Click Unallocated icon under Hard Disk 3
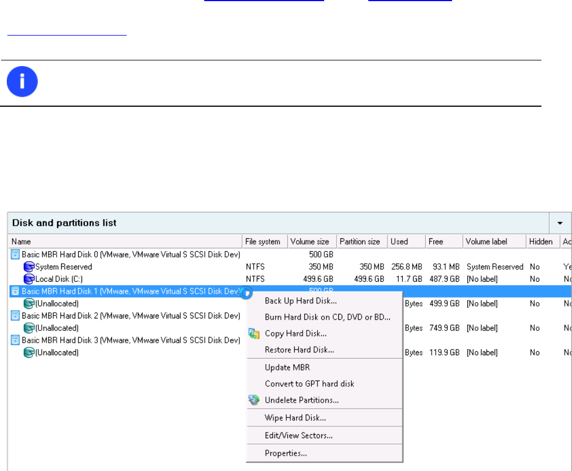Image resolution: width=572 pixels, height=471 pixels. point(29,352)
